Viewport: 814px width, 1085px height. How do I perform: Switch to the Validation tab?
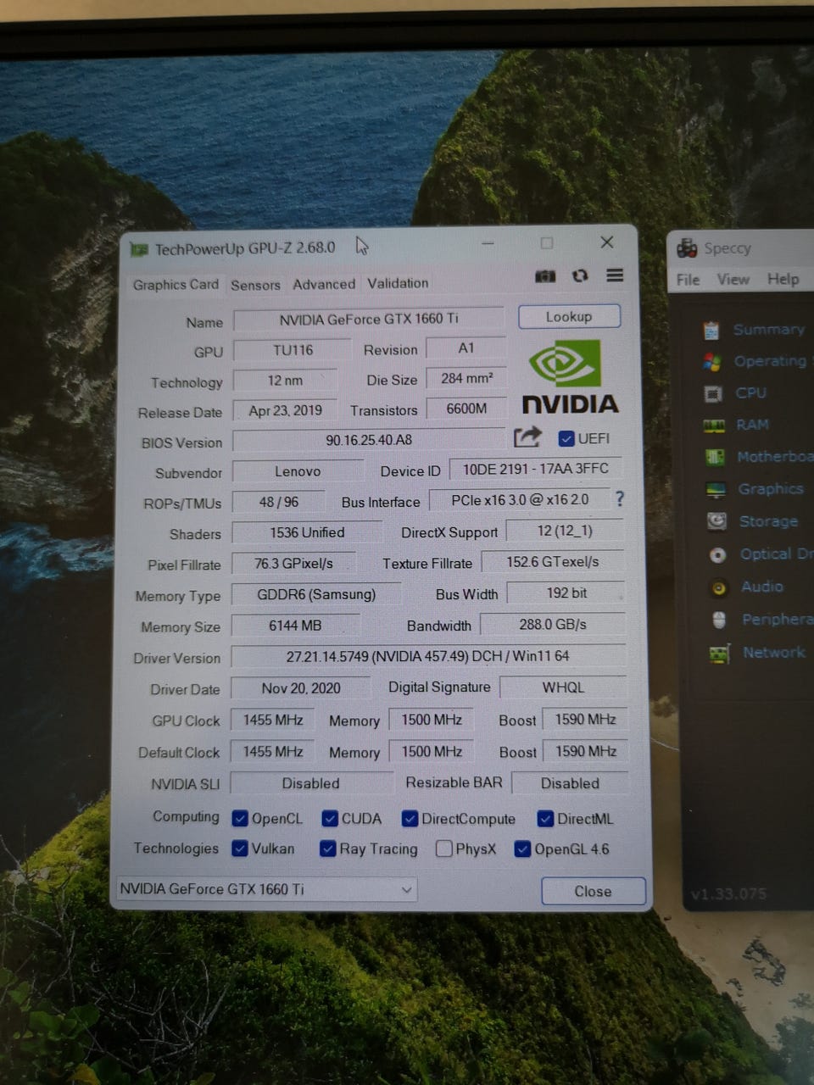[x=398, y=283]
